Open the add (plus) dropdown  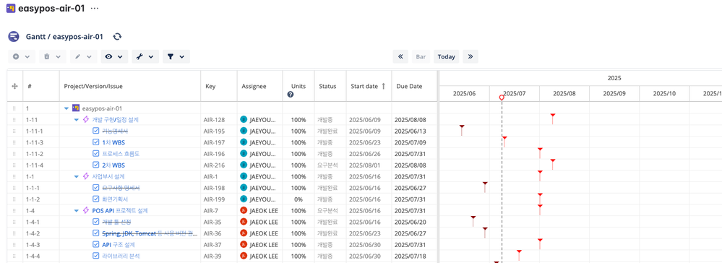point(22,56)
